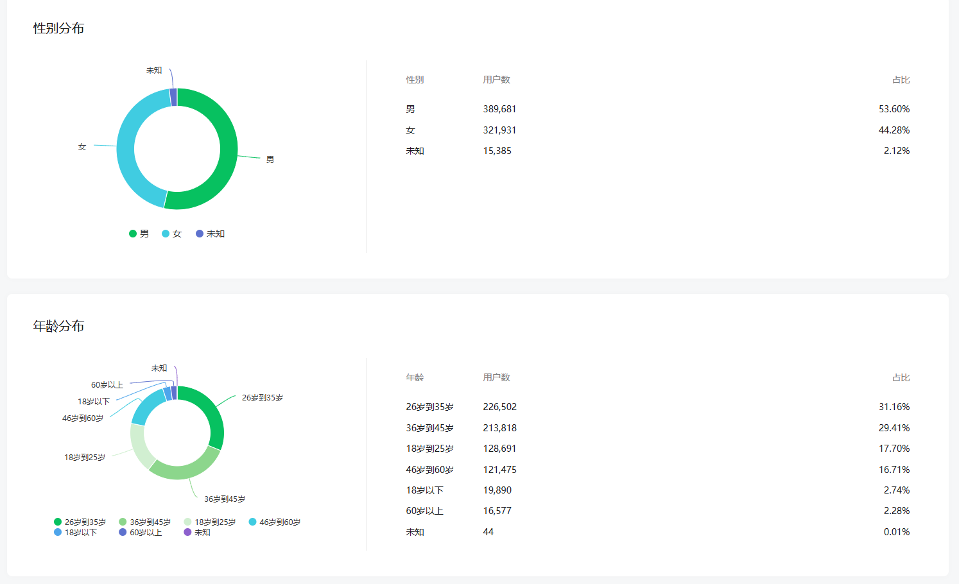This screenshot has height=584, width=959.
Task: Toggle 男 legend dot in gender chart
Action: click(133, 234)
